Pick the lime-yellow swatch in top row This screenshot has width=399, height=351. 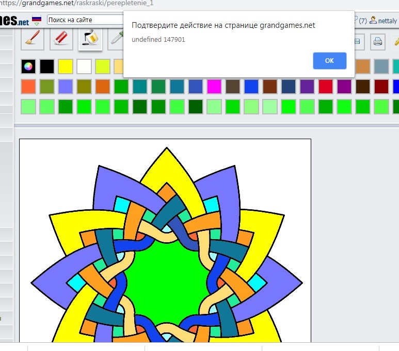[x=103, y=66]
